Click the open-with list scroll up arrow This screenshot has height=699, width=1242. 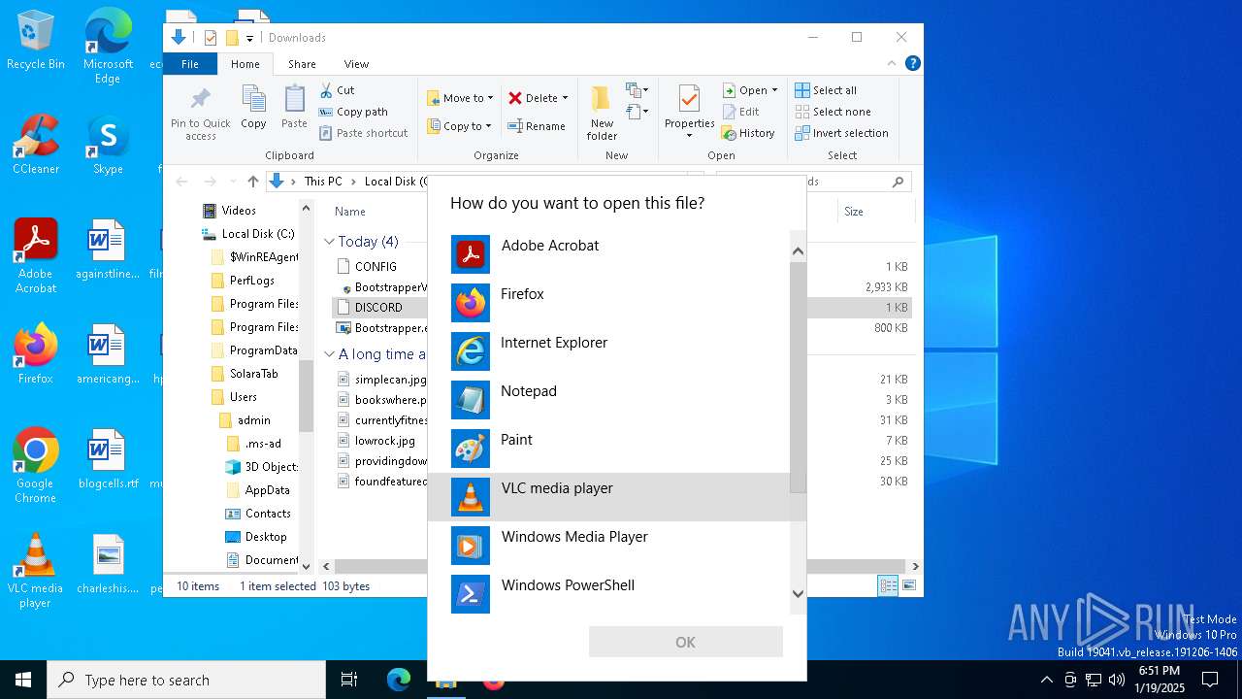click(798, 251)
